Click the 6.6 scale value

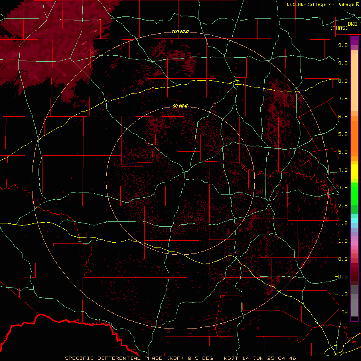(x=343, y=116)
